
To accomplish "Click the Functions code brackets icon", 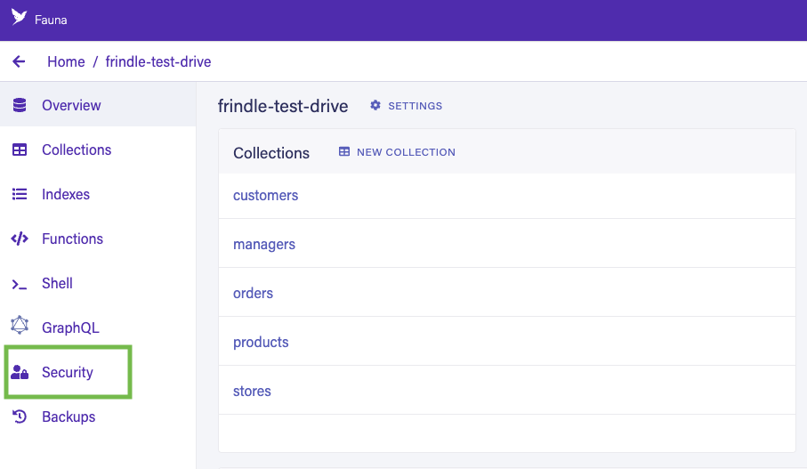I will click(20, 239).
